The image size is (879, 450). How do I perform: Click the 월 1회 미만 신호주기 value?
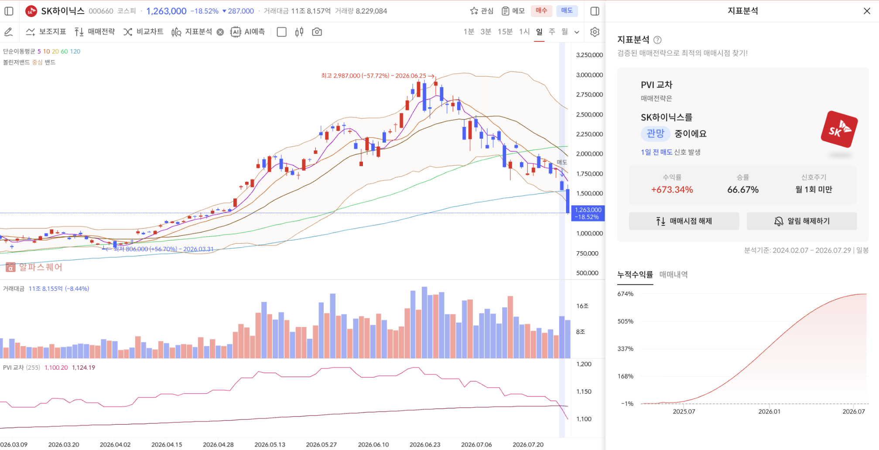[814, 190]
